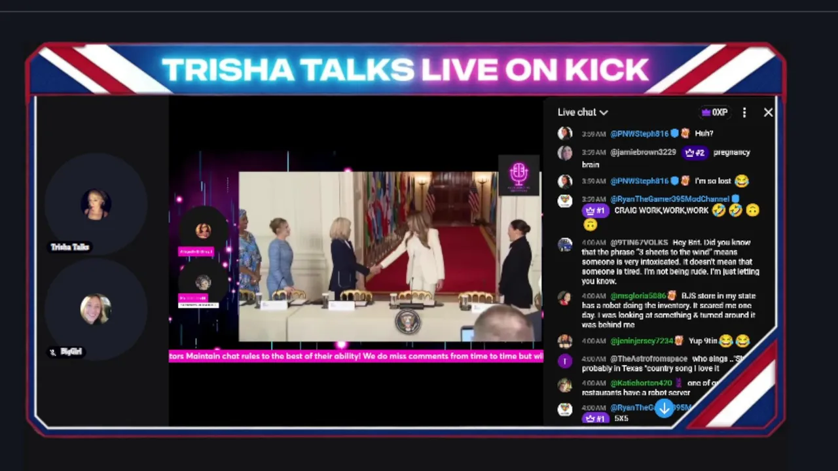
Task: Open TheAstrofromspace's purple chat avatar
Action: [x=565, y=360]
